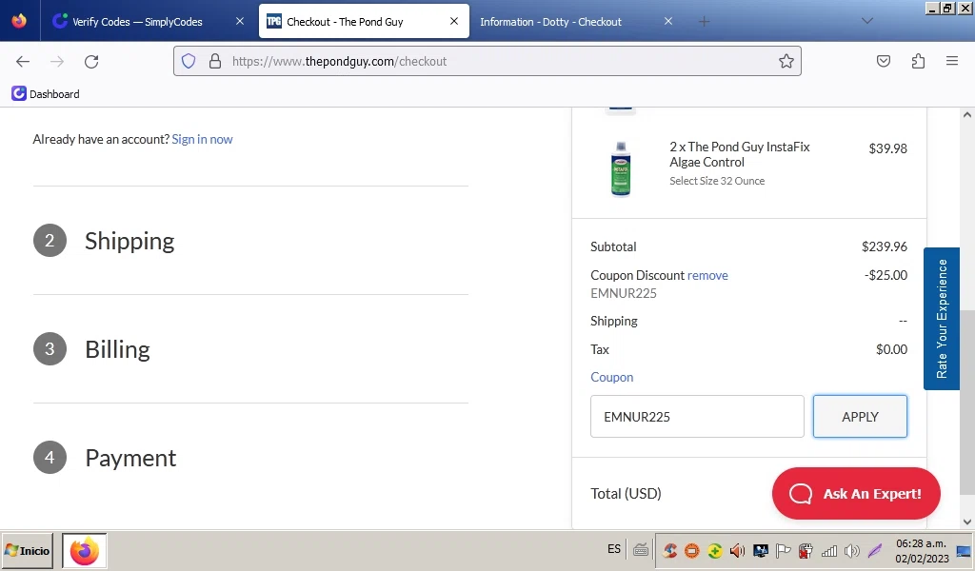Click the page scrollbar up arrow
The height and width of the screenshot is (571, 975).
pyautogui.click(x=967, y=114)
